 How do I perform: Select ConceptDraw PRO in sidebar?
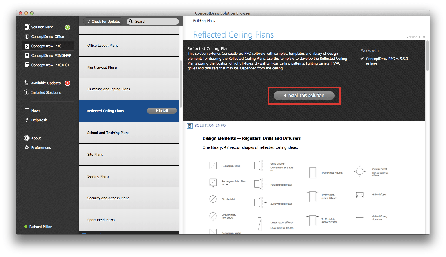tap(48, 46)
